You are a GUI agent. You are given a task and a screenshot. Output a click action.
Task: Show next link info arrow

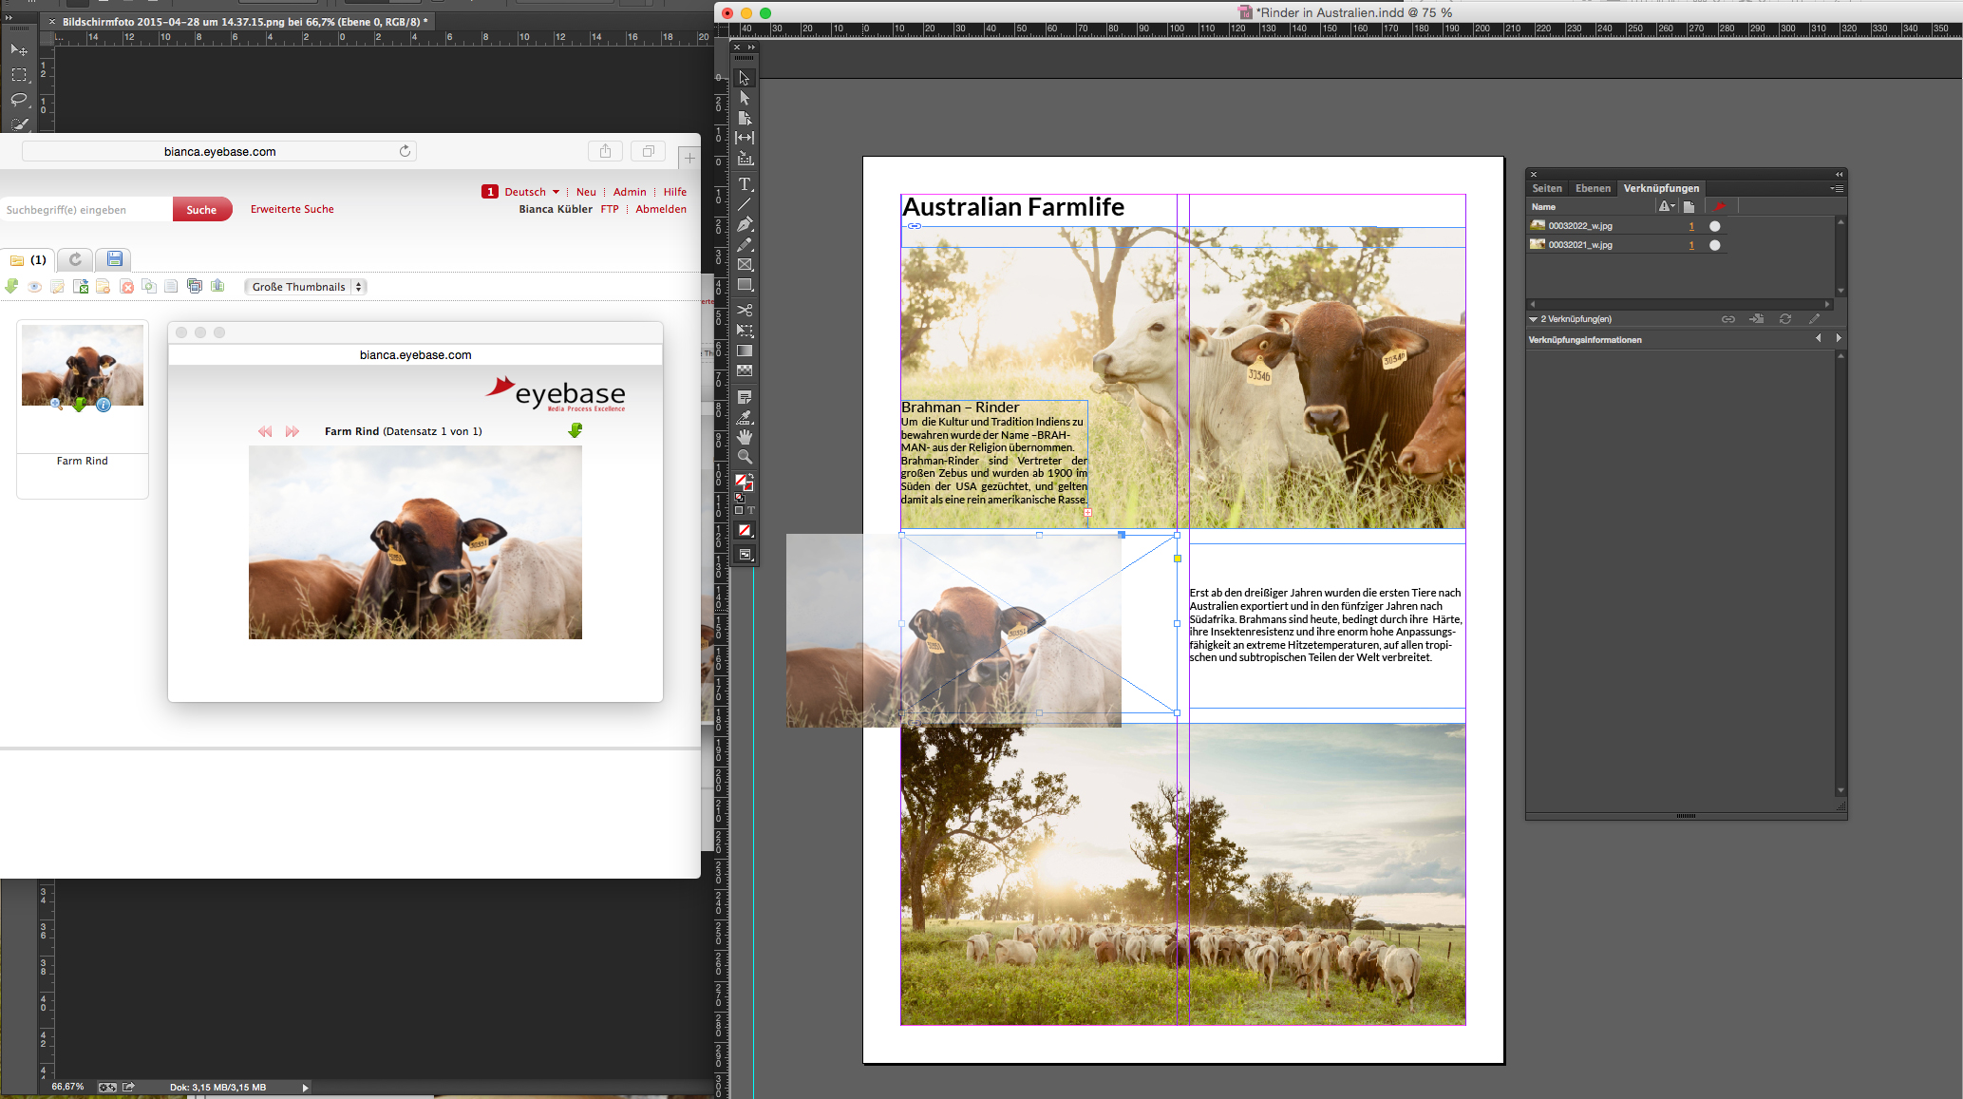coord(1839,338)
